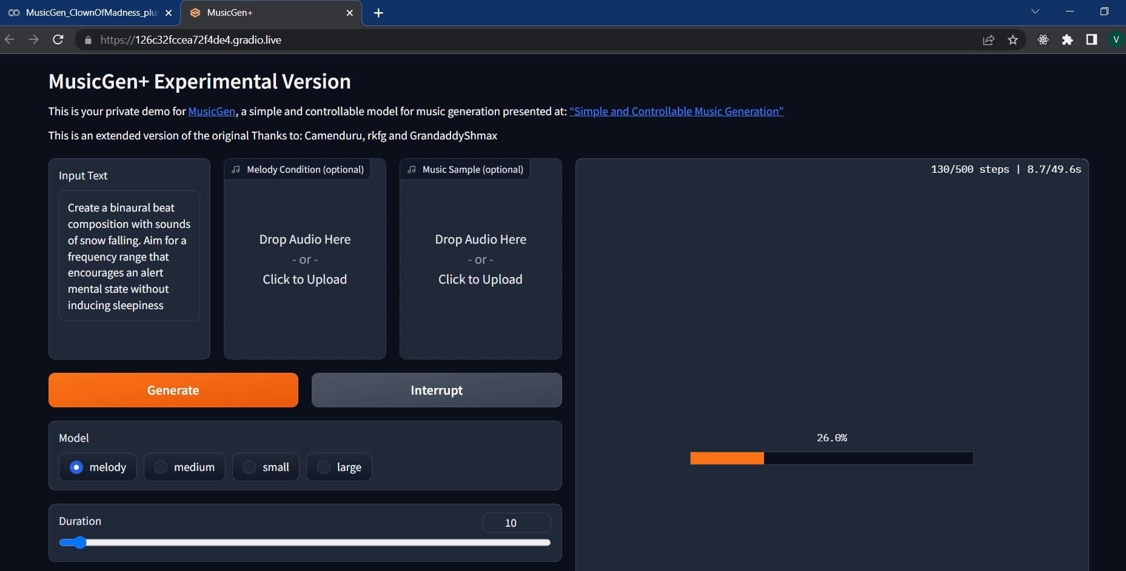Share this page via the share icon
The width and height of the screenshot is (1126, 571).
pos(988,40)
